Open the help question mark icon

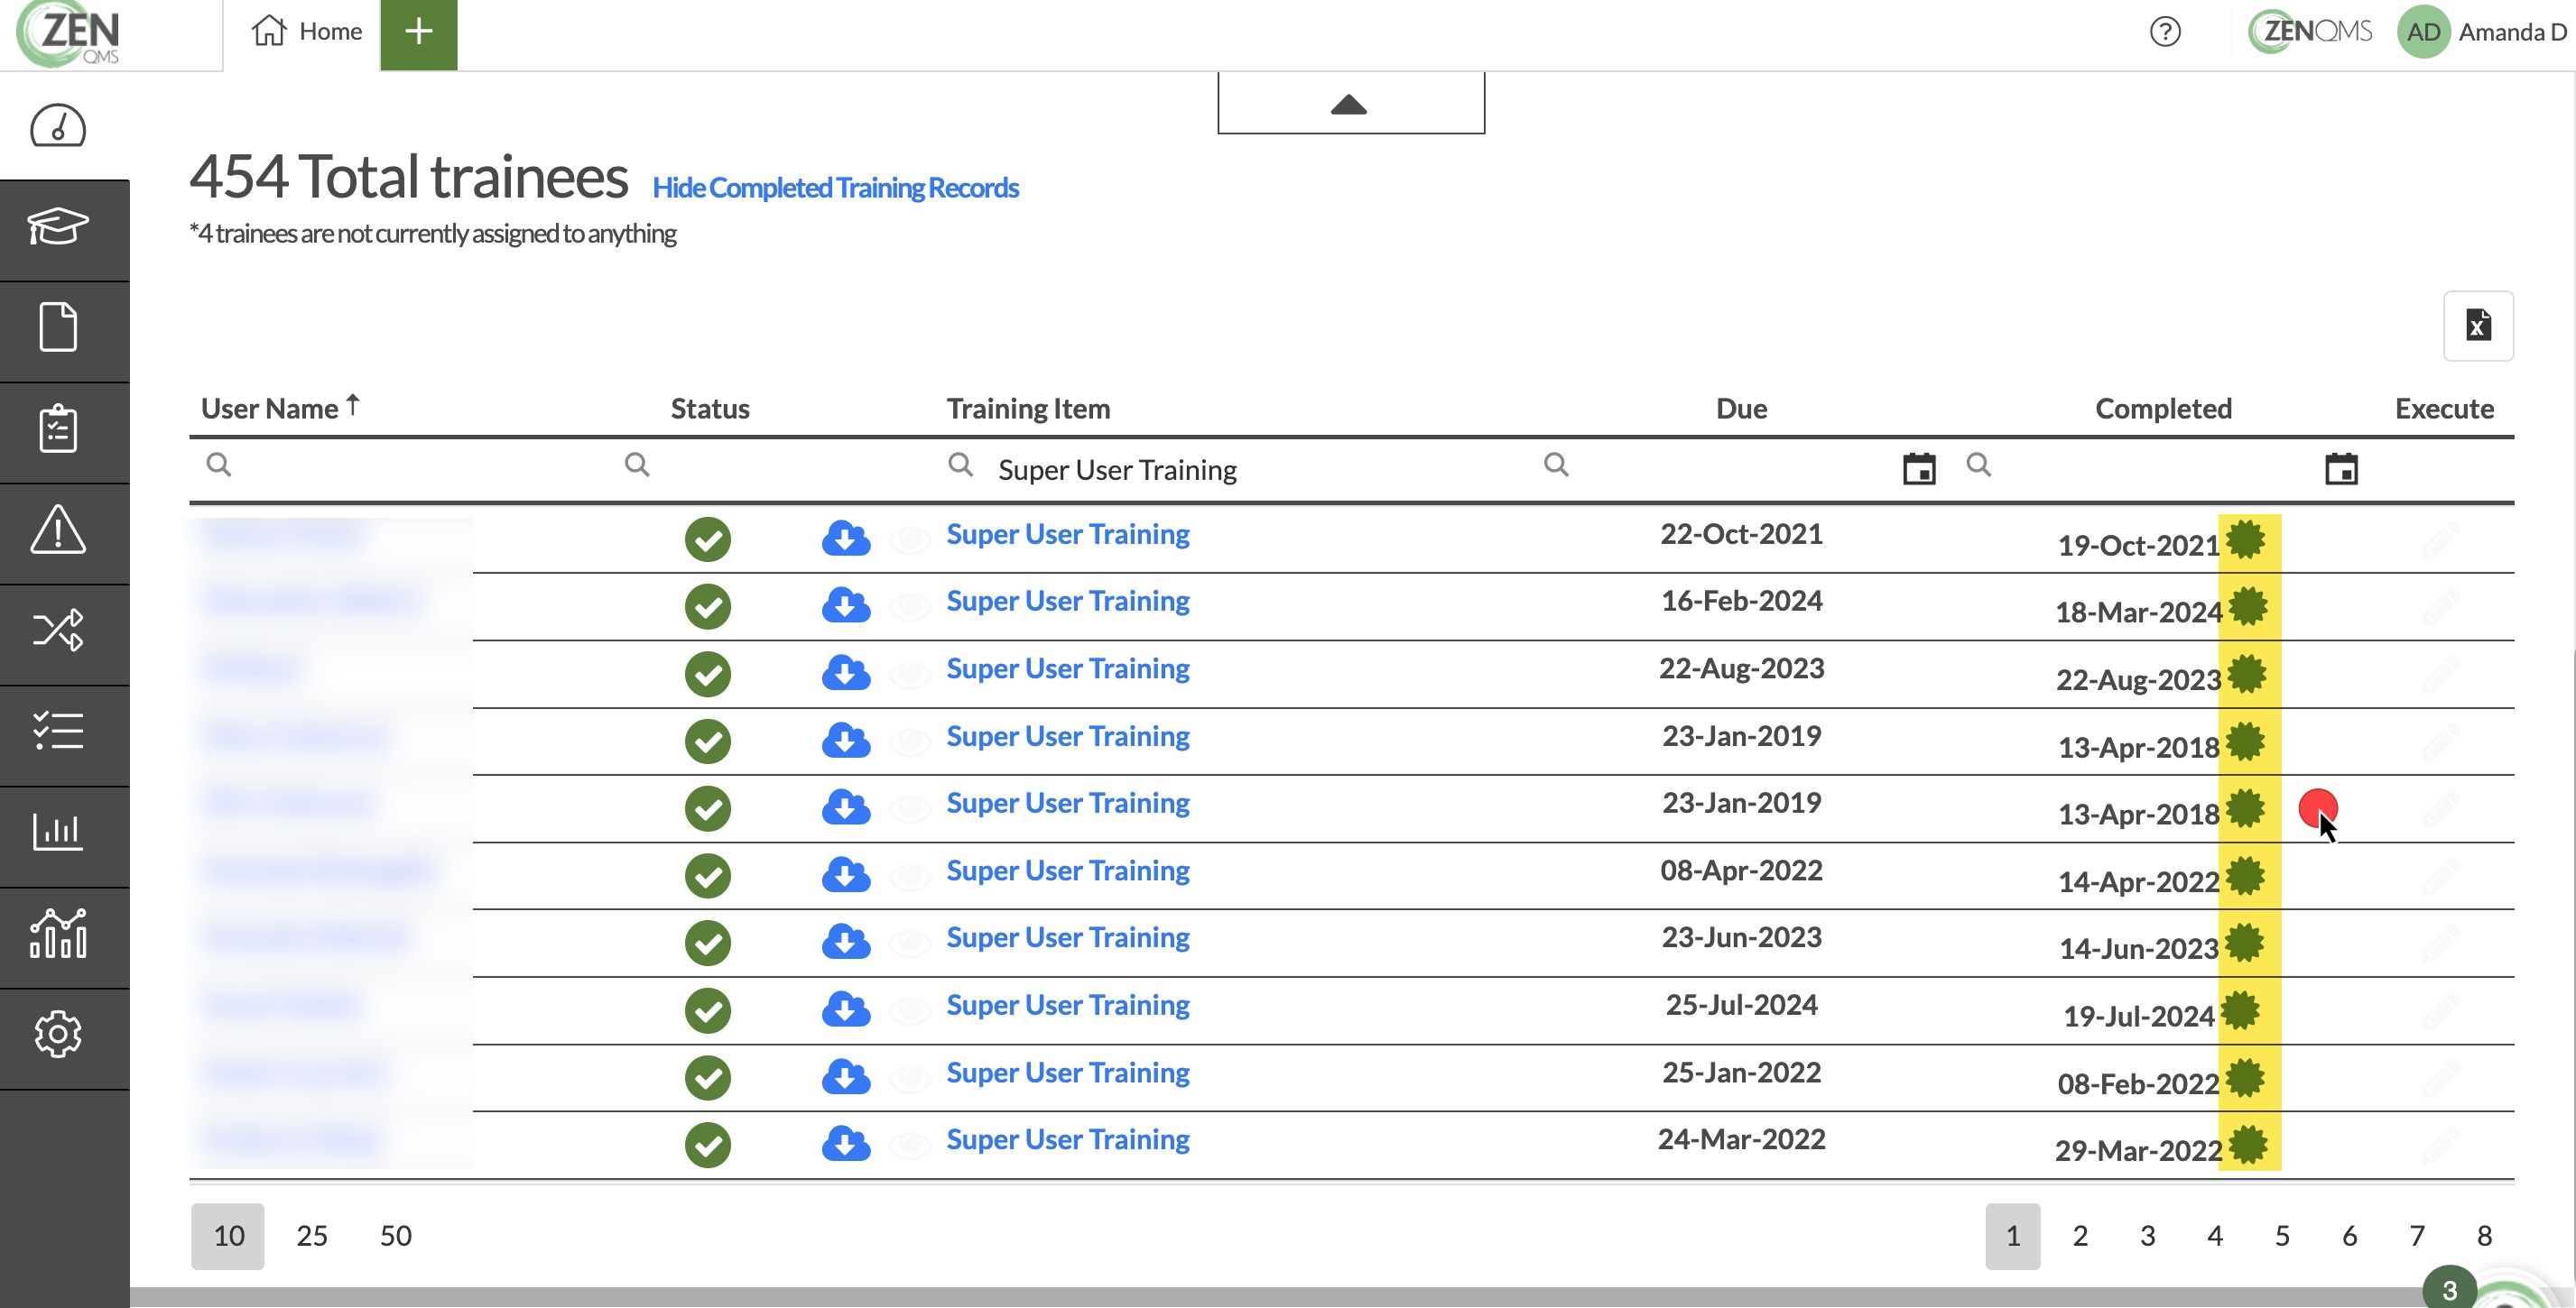(x=2165, y=32)
